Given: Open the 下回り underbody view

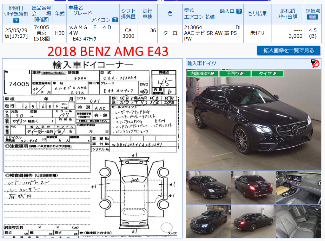Looking at the screenshot, I should pyautogui.click(x=235, y=73).
